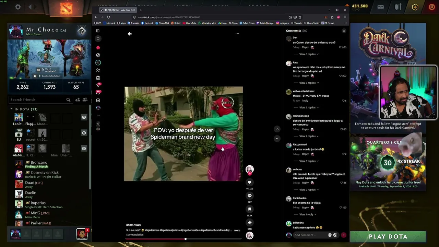Viewport: 439px width, 247px height.
Task: Go to TikTok For You home
Action: click(98, 47)
